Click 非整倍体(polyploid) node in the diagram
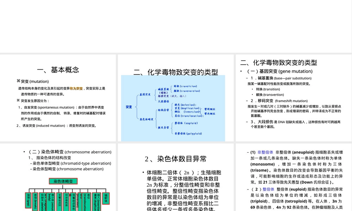 point(188,133)
